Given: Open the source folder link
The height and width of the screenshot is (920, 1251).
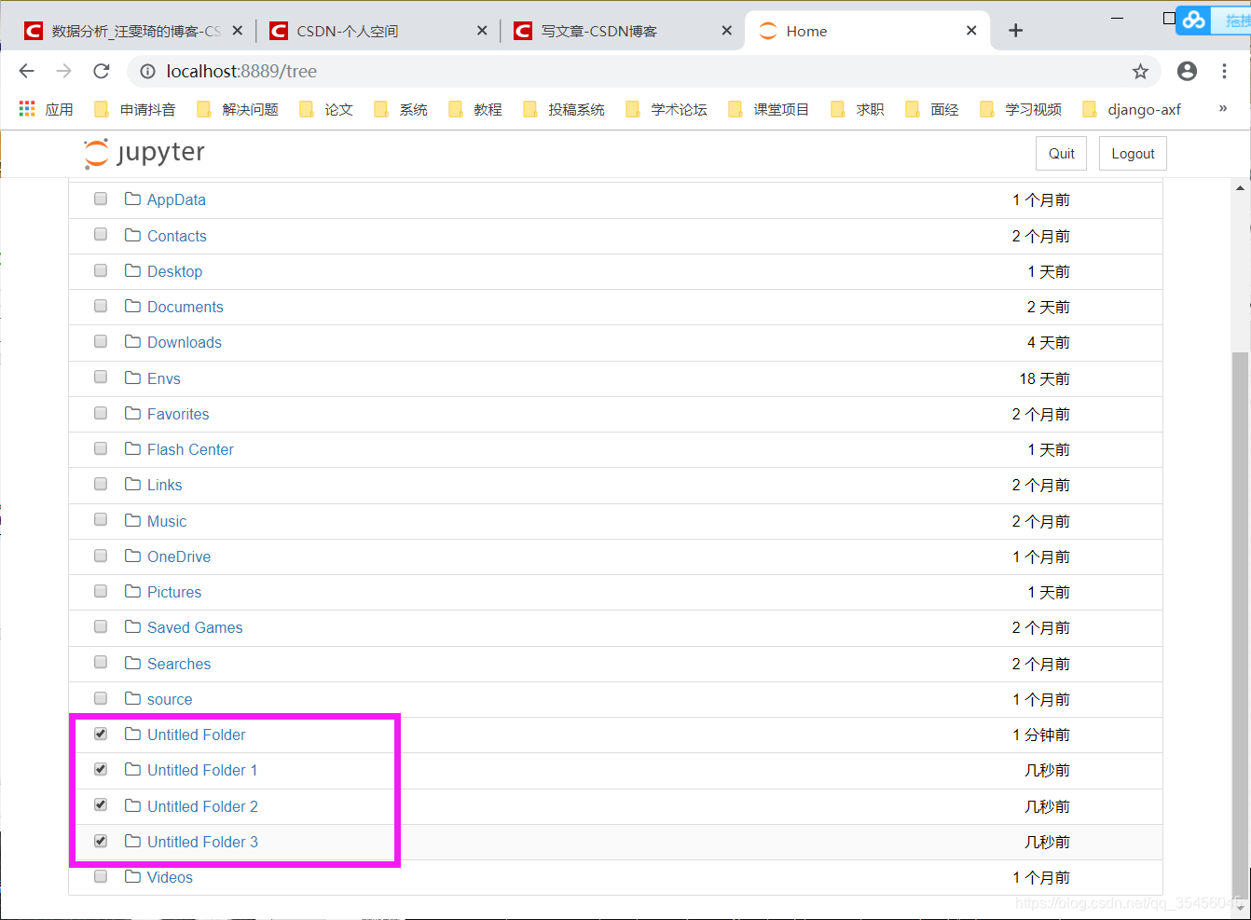Looking at the screenshot, I should click(x=170, y=699).
